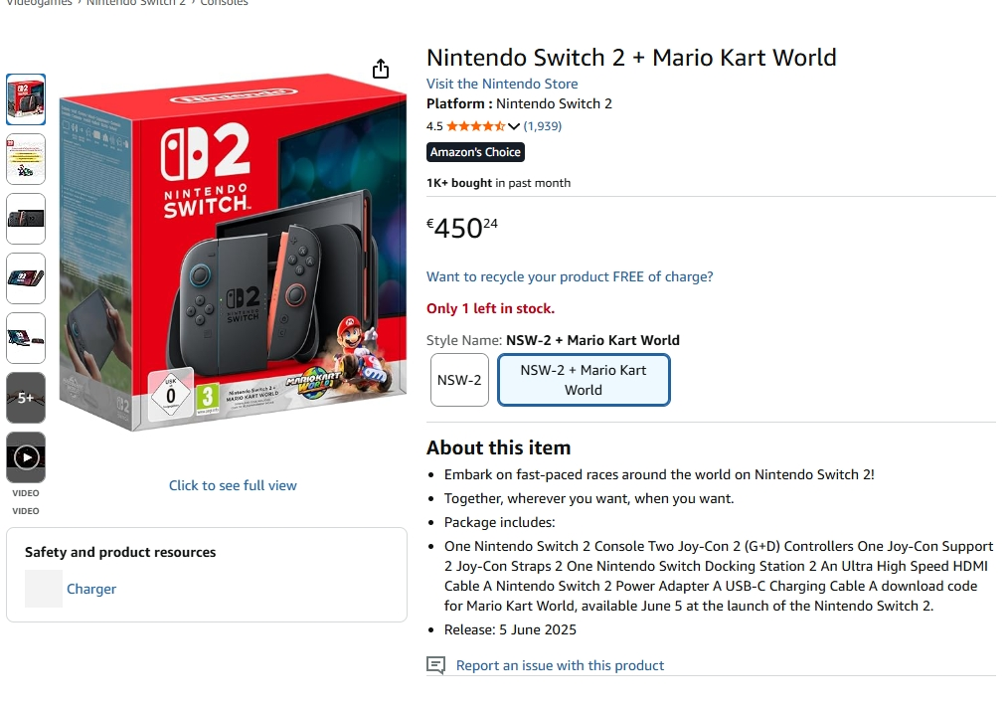Select the second thumbnail with yellow text
Image resolution: width=1008 pixels, height=709 pixels.
(26, 159)
